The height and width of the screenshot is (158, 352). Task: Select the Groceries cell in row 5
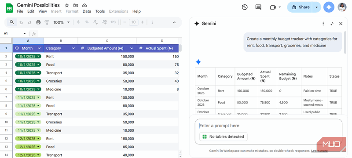[x=61, y=81]
